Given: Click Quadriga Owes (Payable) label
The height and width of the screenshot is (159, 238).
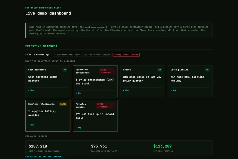Looking at the screenshot, I should click(x=104, y=151).
